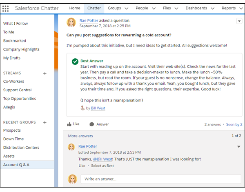Viewport: 245px width, 192px height.
Task: Expand the People menu chevron
Action: 154,9
